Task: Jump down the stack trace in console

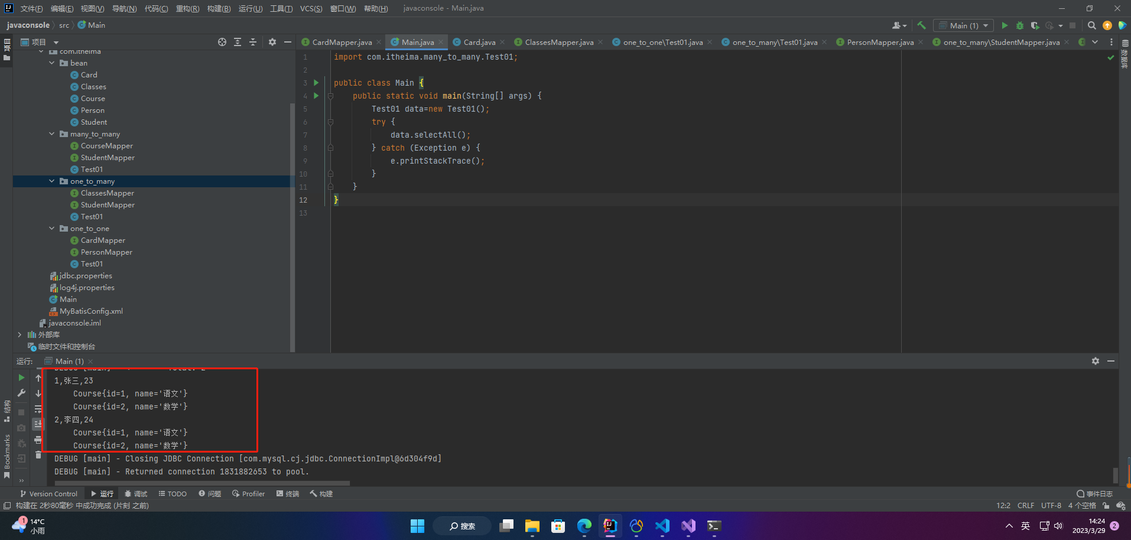Action: (x=38, y=393)
